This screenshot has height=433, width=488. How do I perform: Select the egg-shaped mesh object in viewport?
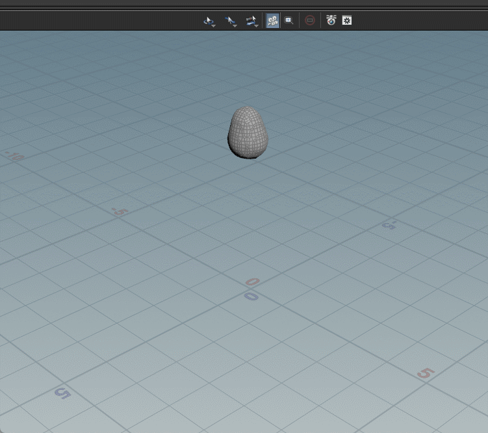pyautogui.click(x=248, y=132)
